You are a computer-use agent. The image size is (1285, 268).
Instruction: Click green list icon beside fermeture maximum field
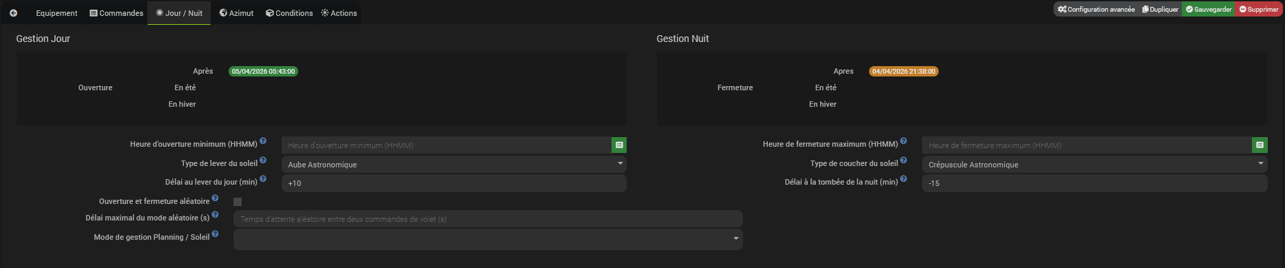[1260, 145]
